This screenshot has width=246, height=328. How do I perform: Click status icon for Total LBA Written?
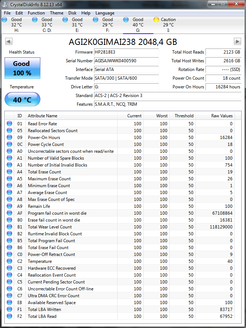pyautogui.click(x=9, y=310)
